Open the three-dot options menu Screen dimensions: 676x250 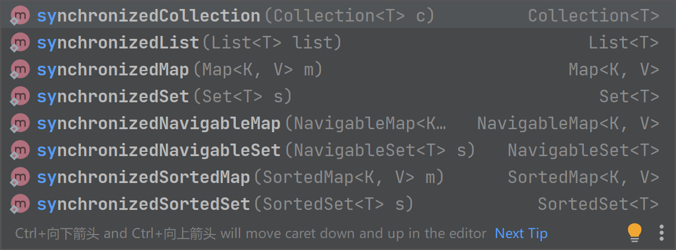(661, 232)
